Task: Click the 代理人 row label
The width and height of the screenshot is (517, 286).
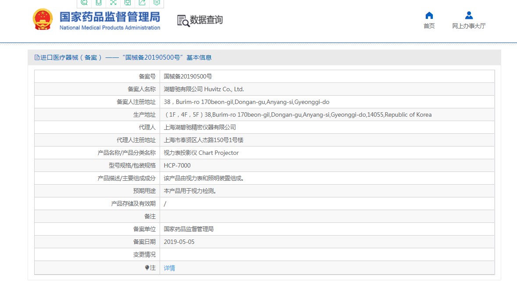Action: coord(147,127)
